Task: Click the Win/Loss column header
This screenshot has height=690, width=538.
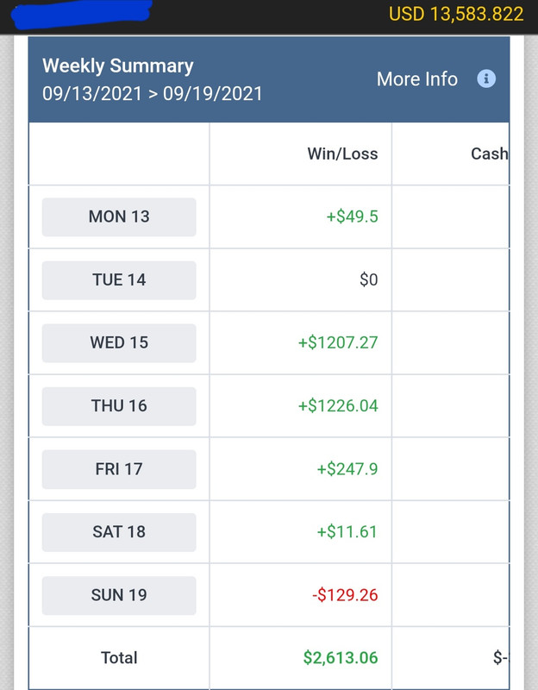Action: pos(342,154)
